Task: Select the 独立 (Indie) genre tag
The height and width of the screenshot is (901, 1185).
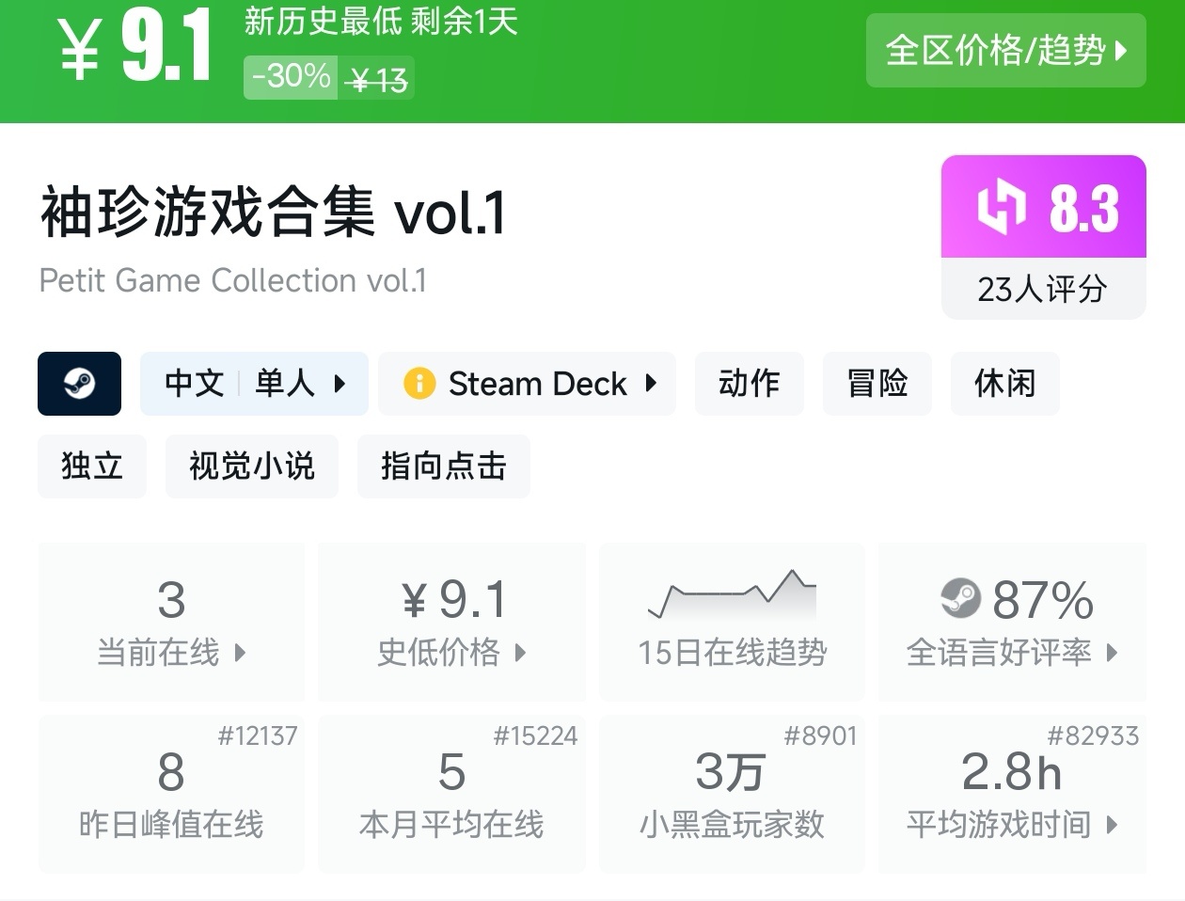Action: [92, 466]
